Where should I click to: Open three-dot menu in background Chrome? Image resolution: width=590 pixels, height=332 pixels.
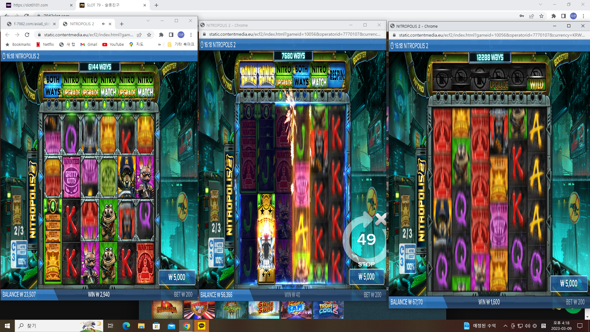click(583, 16)
